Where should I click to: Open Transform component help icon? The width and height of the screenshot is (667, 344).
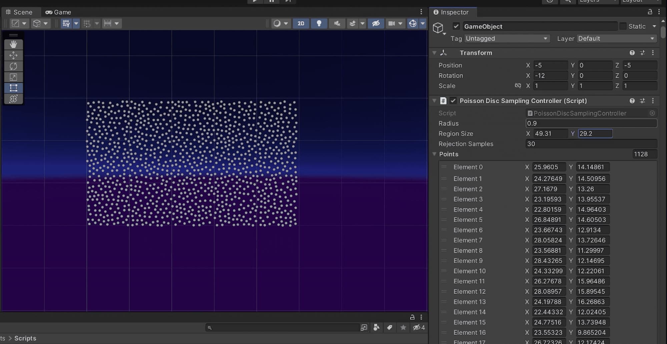[632, 53]
